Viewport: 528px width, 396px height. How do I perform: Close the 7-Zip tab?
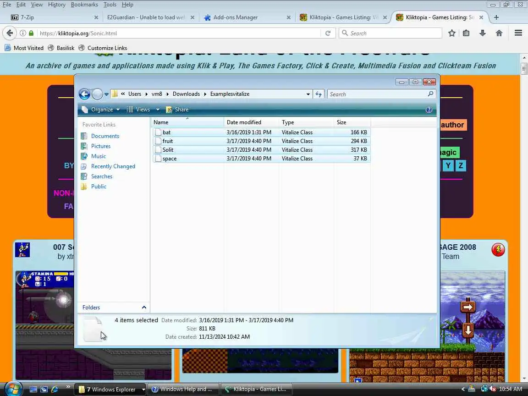[x=96, y=17]
